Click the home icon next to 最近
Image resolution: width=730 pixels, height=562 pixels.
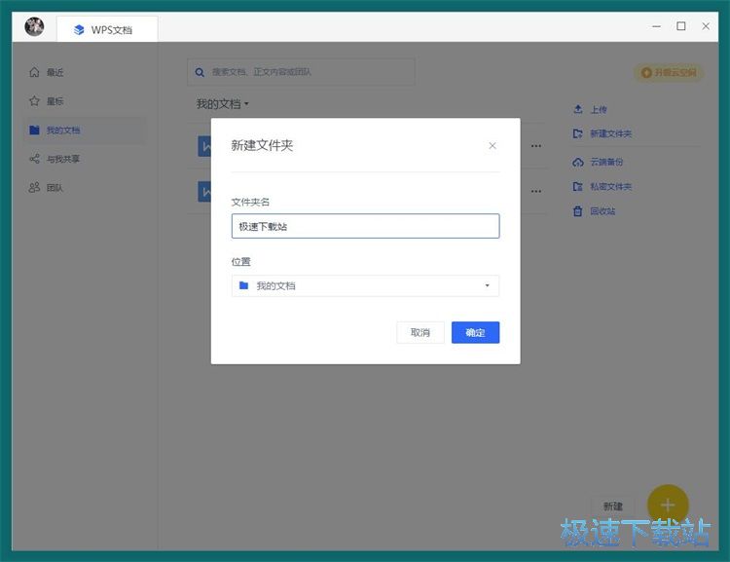pos(34,72)
